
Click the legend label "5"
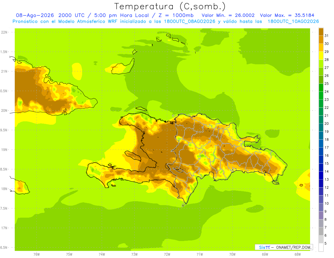coord(326,243)
